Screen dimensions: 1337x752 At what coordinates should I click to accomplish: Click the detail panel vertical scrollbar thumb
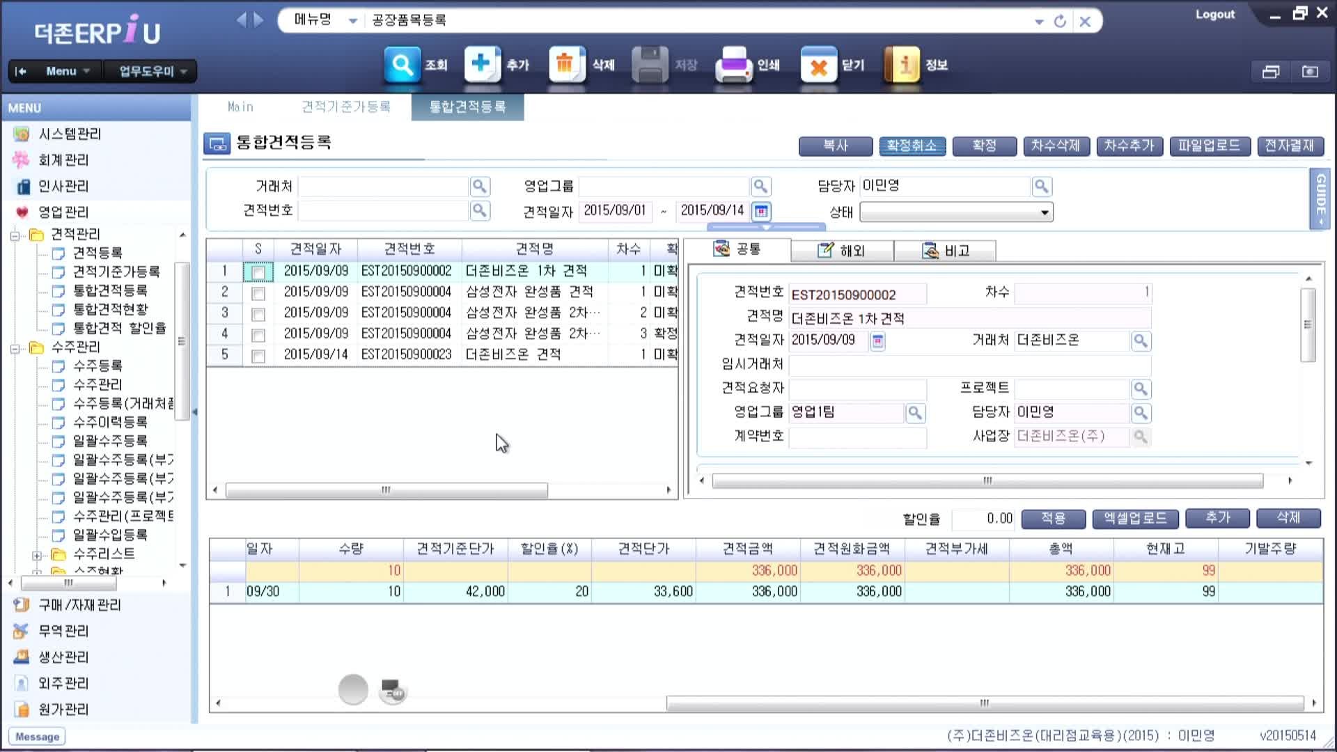1308,324
